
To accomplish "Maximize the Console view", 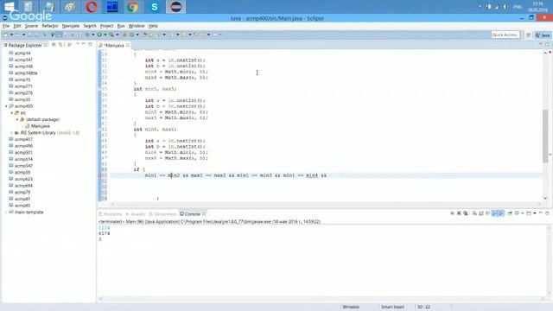I will 547,213.
